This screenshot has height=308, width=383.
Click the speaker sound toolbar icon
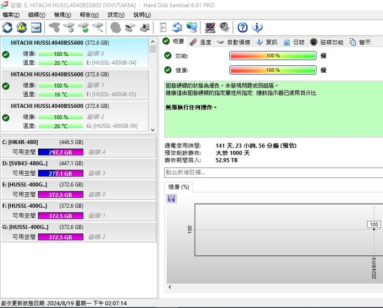[224, 27]
